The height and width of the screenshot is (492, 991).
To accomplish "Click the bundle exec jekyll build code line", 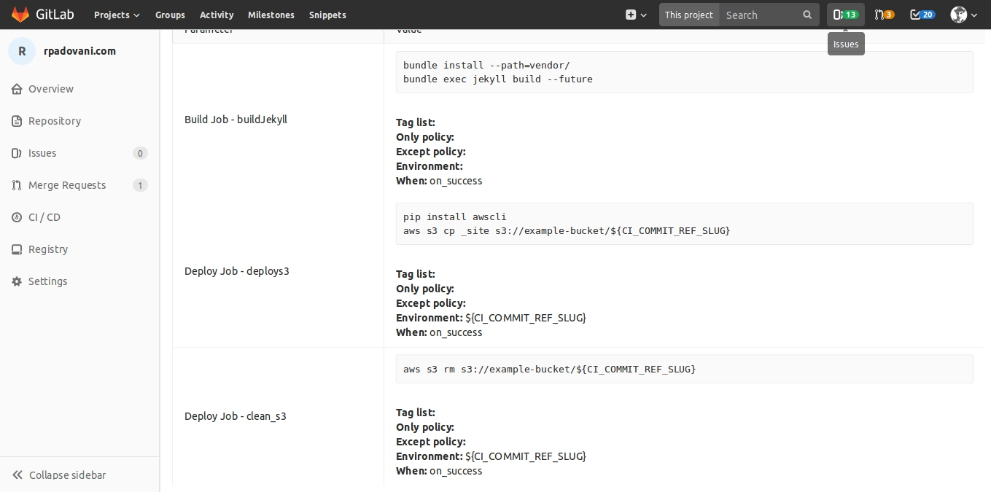I will tap(498, 79).
